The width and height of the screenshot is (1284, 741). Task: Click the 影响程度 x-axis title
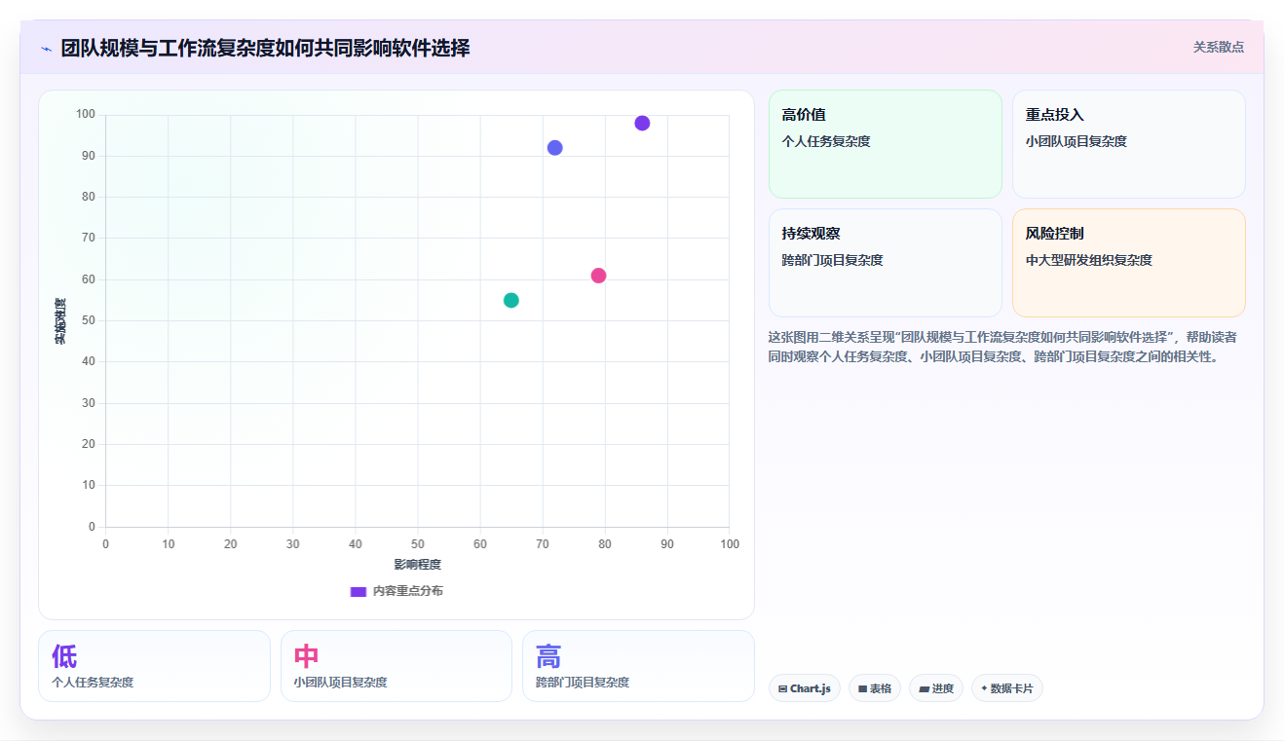[418, 565]
